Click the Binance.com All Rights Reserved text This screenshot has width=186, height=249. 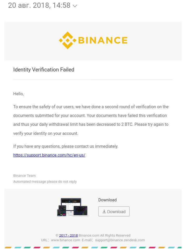pos(104,235)
